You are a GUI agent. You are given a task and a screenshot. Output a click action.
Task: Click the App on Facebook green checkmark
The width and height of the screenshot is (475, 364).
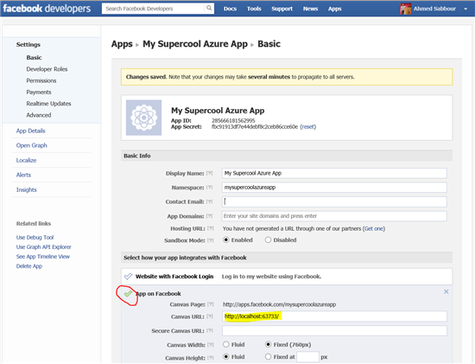click(128, 293)
